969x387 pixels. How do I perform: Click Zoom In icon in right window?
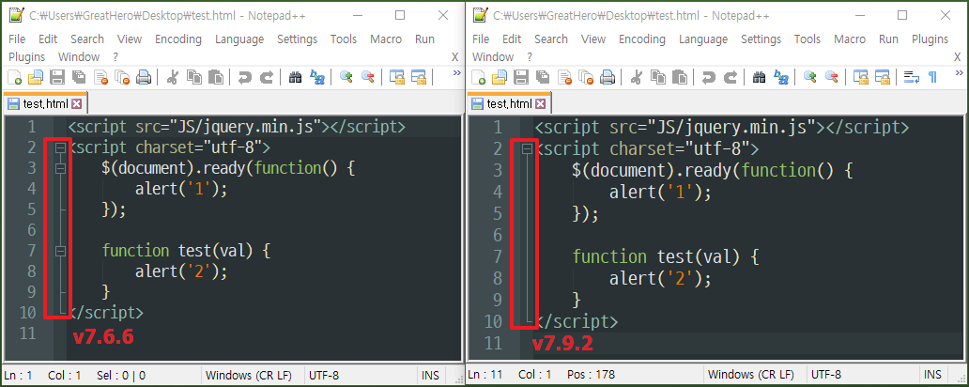(x=809, y=77)
